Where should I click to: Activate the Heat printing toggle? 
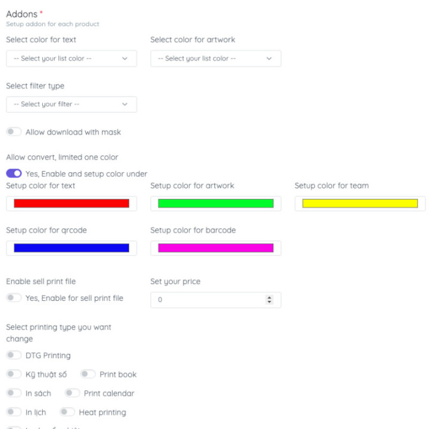coord(67,412)
